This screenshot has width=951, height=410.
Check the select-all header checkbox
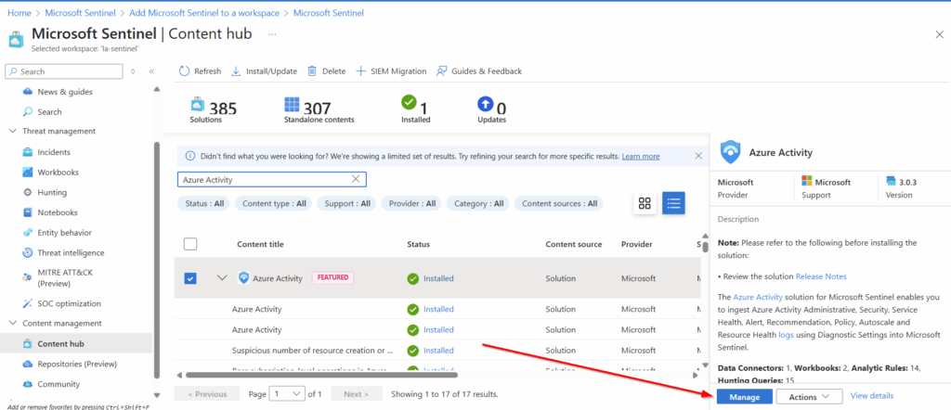pyautogui.click(x=190, y=244)
